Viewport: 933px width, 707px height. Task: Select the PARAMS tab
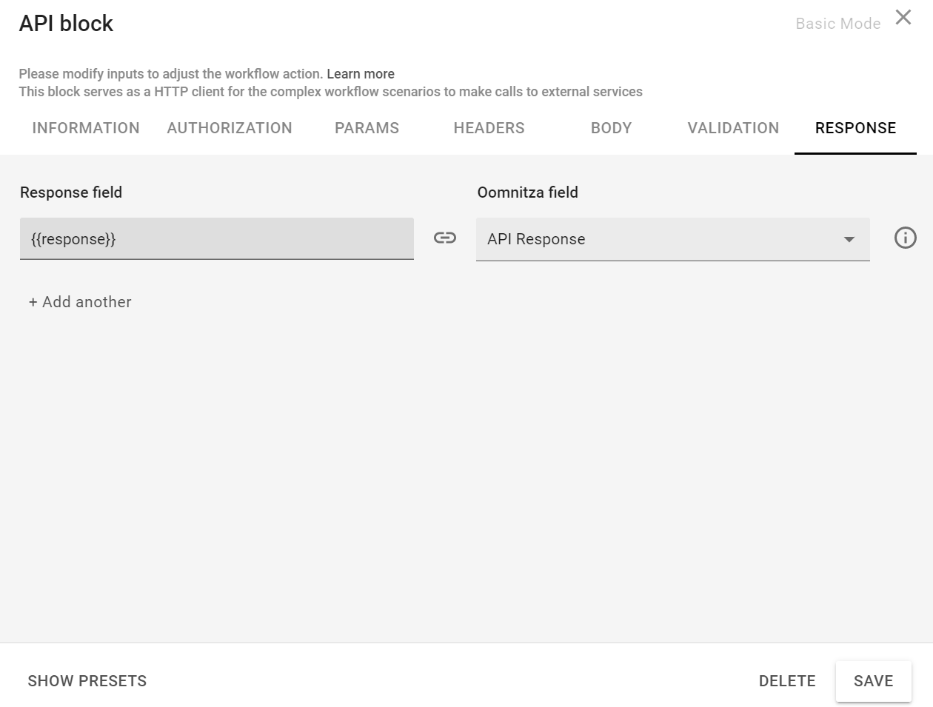point(367,127)
